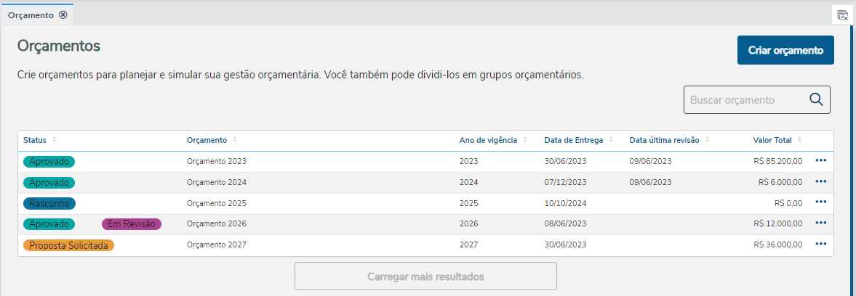Click the top-right tab list icon
856x296 pixels.
(x=842, y=15)
